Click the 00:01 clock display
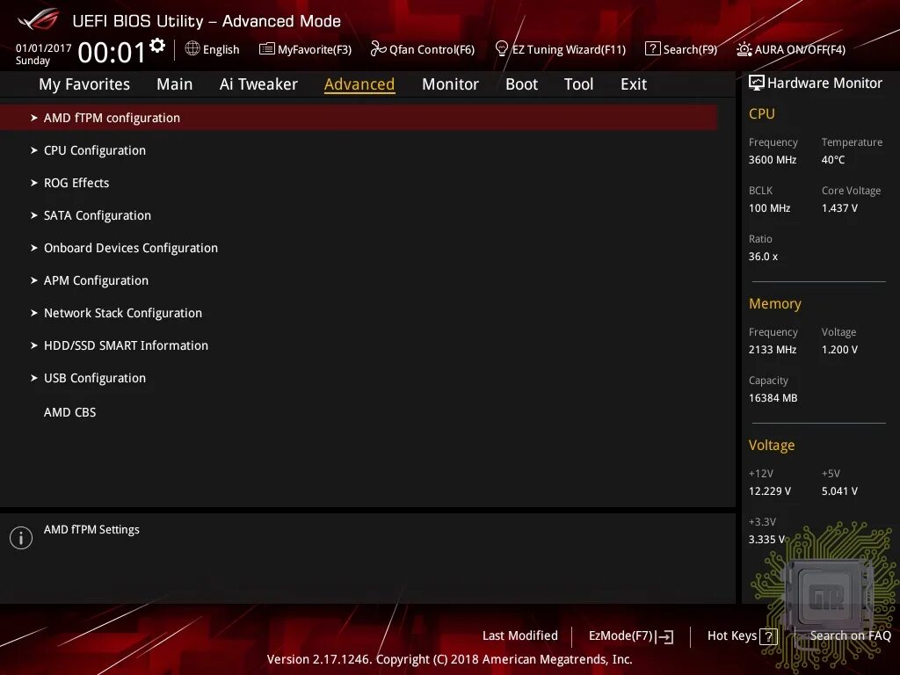Screen dimensions: 900x675 [112, 52]
